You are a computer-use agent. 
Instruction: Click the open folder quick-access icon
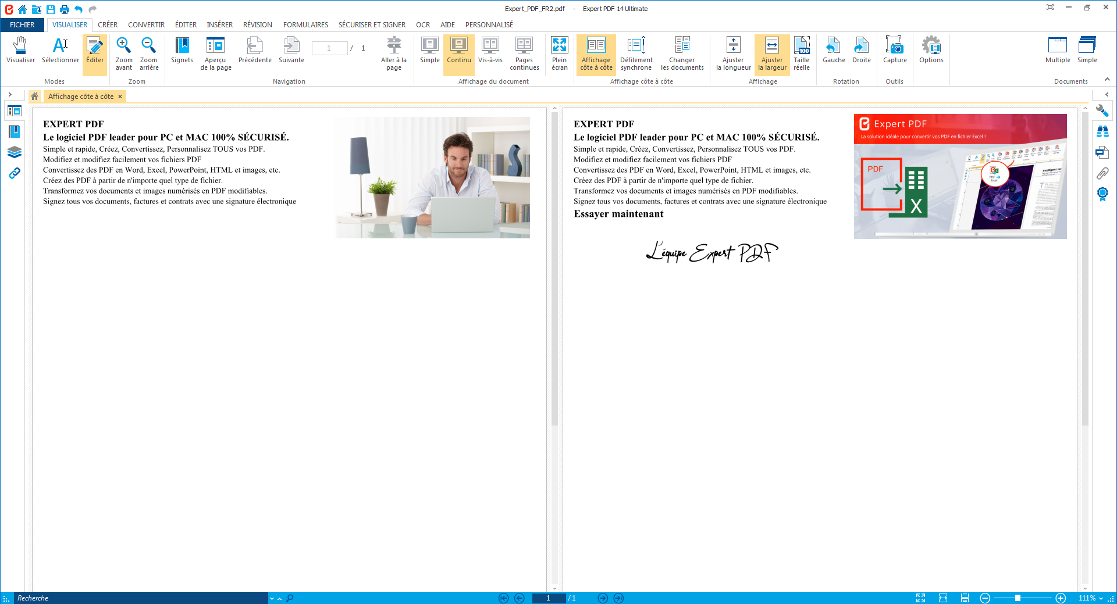pyautogui.click(x=36, y=9)
